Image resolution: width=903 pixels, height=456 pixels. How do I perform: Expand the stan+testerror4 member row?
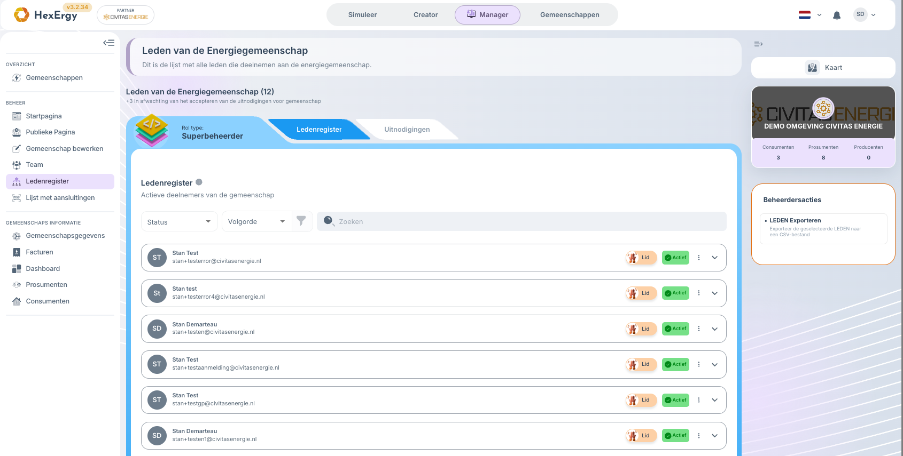point(715,293)
